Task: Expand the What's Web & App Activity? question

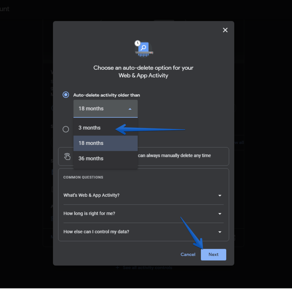Action: pyautogui.click(x=91, y=195)
